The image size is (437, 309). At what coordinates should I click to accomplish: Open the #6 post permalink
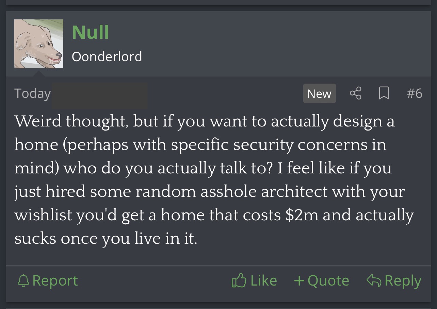(x=414, y=93)
